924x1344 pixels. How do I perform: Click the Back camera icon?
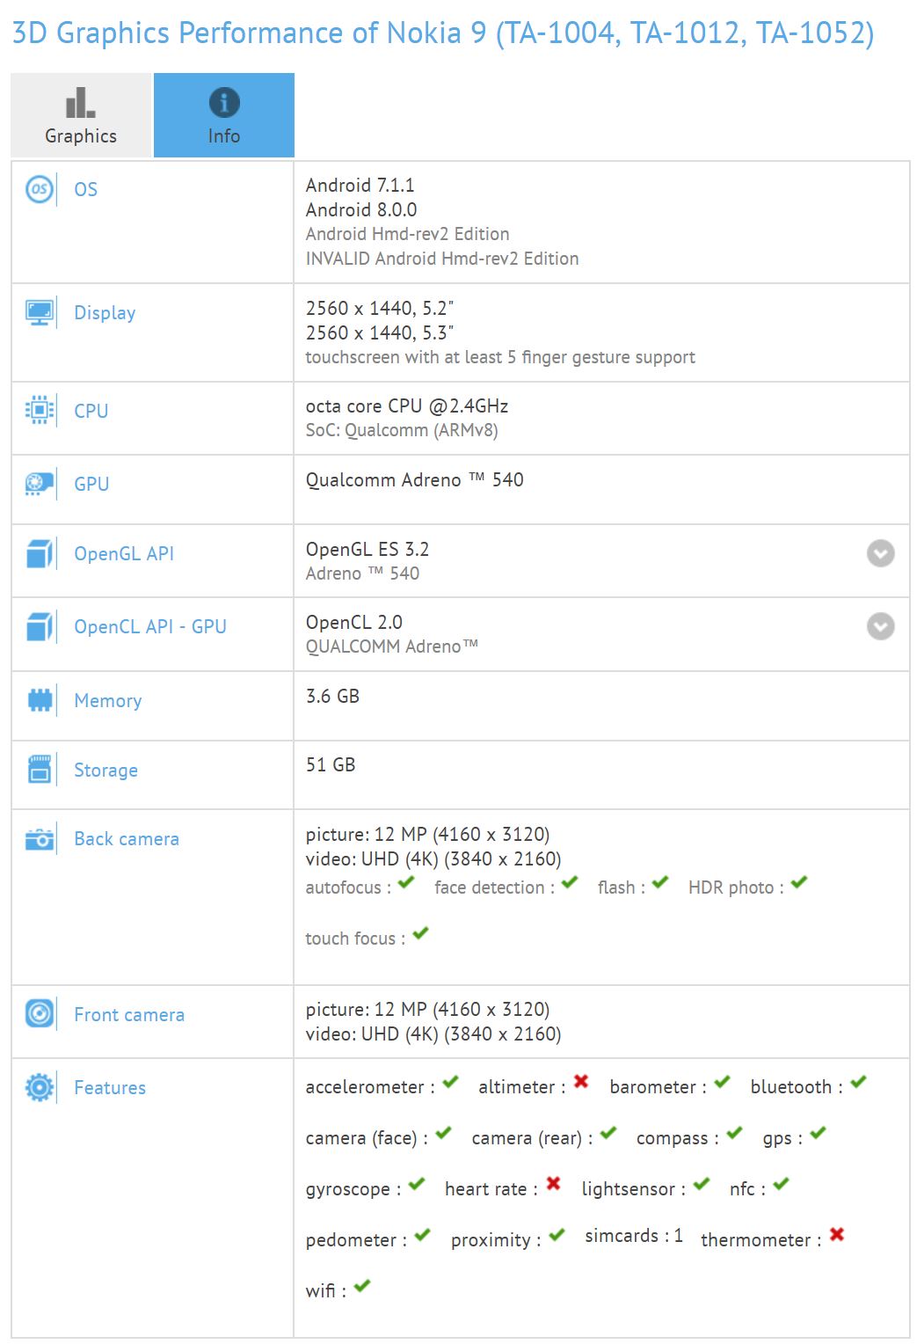tap(40, 839)
